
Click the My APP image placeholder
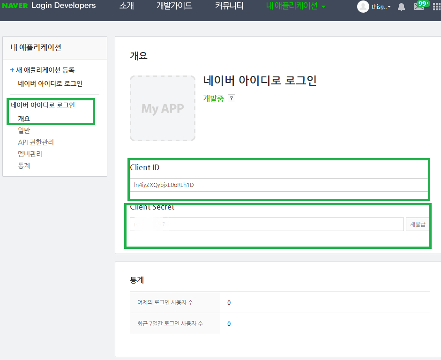(163, 108)
